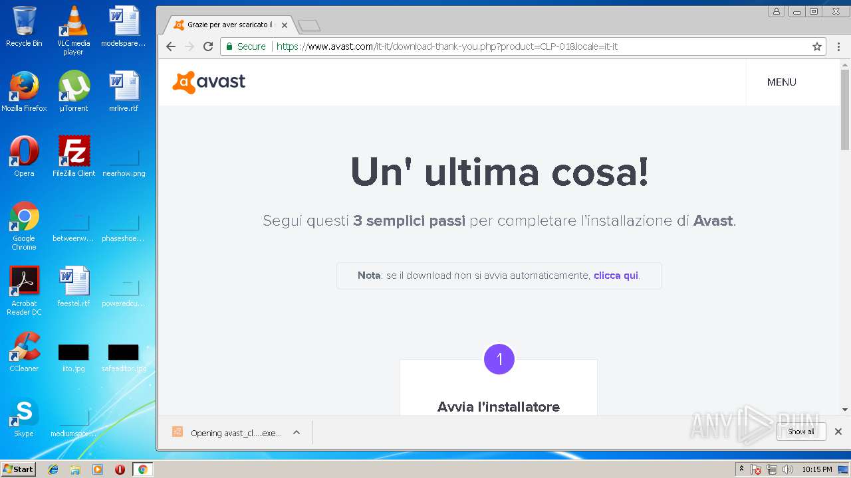This screenshot has height=478, width=851.
Task: Open the media player taskbar icon
Action: [98, 469]
